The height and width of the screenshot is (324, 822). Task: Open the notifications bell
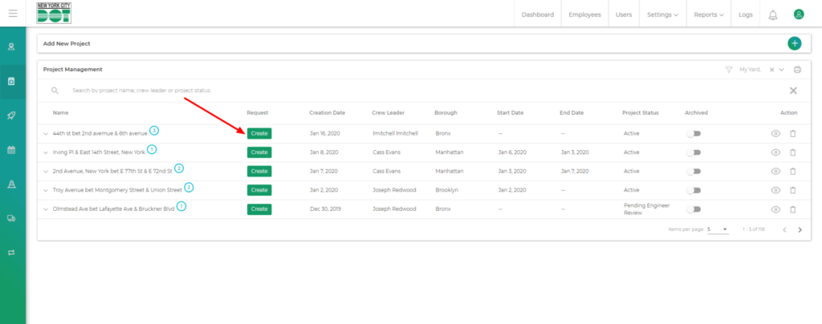click(x=772, y=14)
